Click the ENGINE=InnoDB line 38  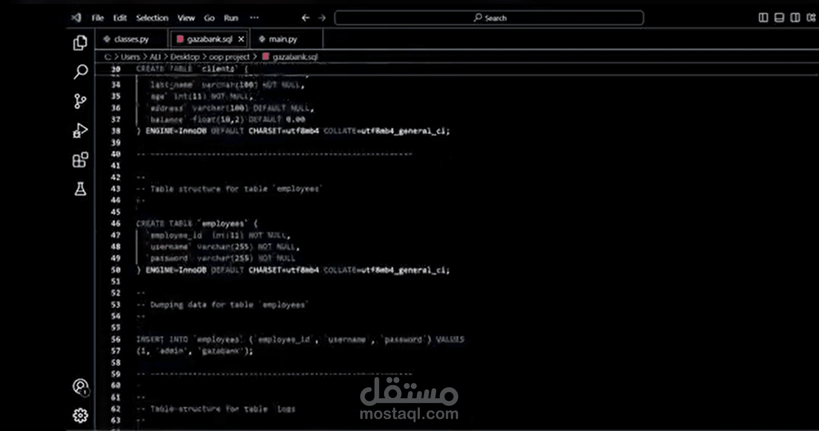293,131
